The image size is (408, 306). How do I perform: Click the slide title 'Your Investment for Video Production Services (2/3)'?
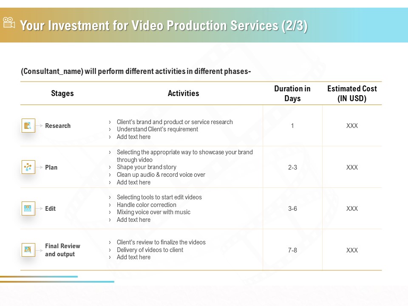coord(164,26)
